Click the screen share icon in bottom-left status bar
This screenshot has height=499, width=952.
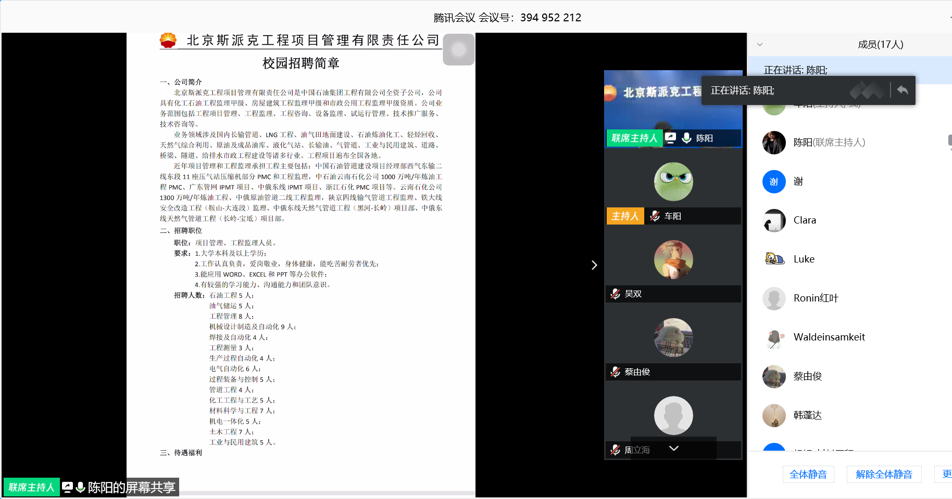(x=68, y=487)
